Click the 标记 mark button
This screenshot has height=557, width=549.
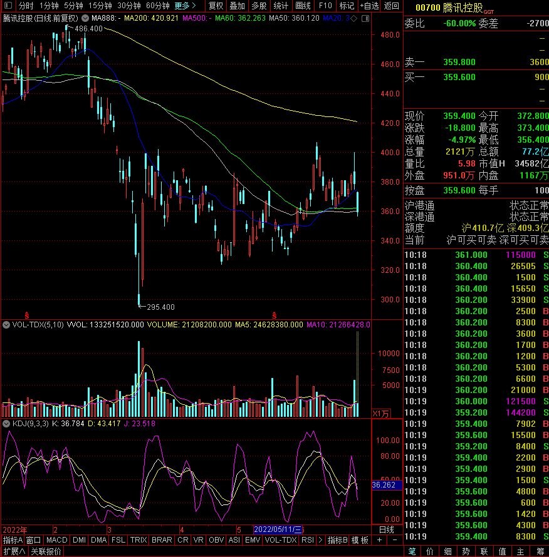[347, 6]
